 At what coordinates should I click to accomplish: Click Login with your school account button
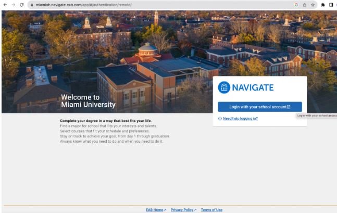260,107
